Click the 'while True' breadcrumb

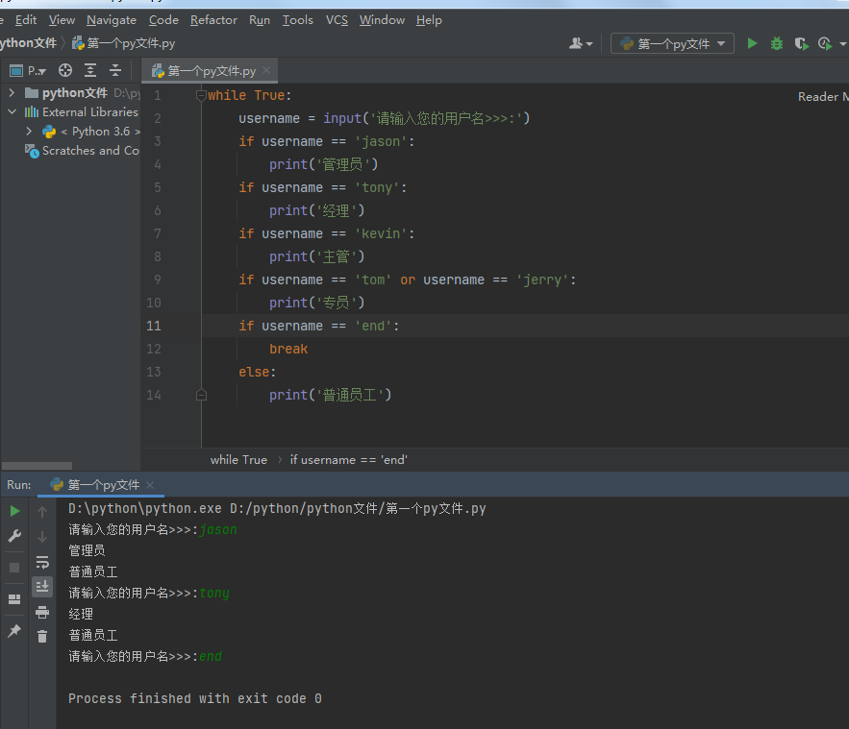pos(238,460)
